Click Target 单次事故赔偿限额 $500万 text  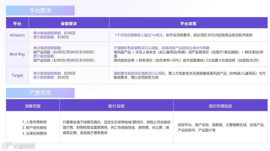click(54, 73)
